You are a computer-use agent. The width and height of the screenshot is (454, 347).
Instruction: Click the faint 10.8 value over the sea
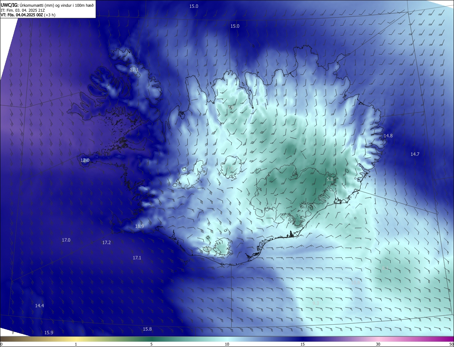[x=355, y=283]
